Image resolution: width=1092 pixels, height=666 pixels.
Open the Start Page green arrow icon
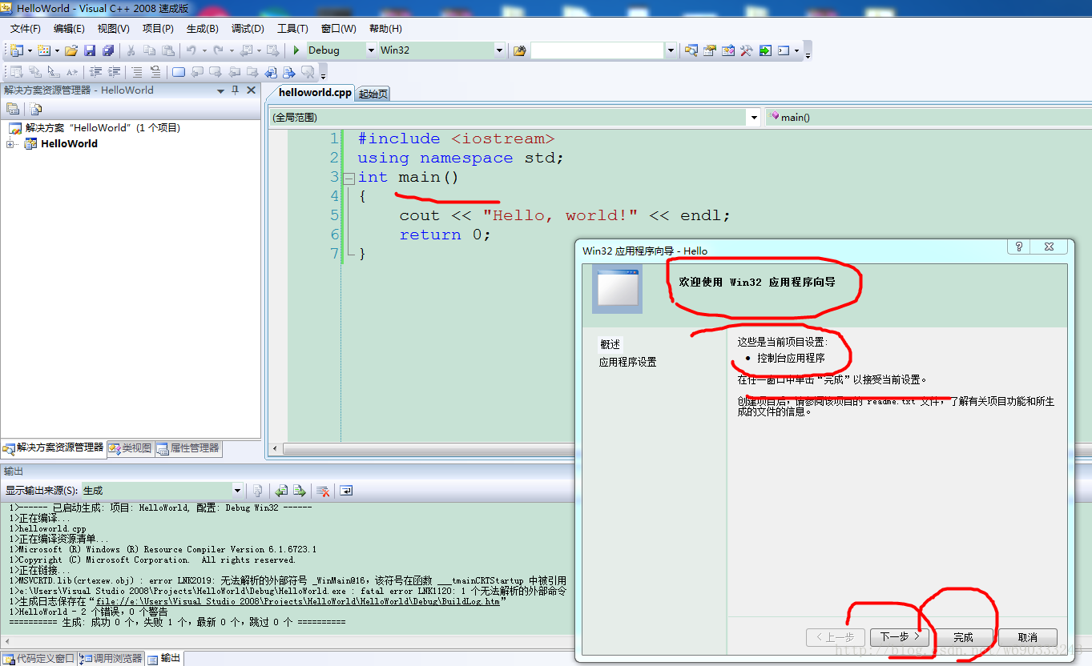(765, 50)
